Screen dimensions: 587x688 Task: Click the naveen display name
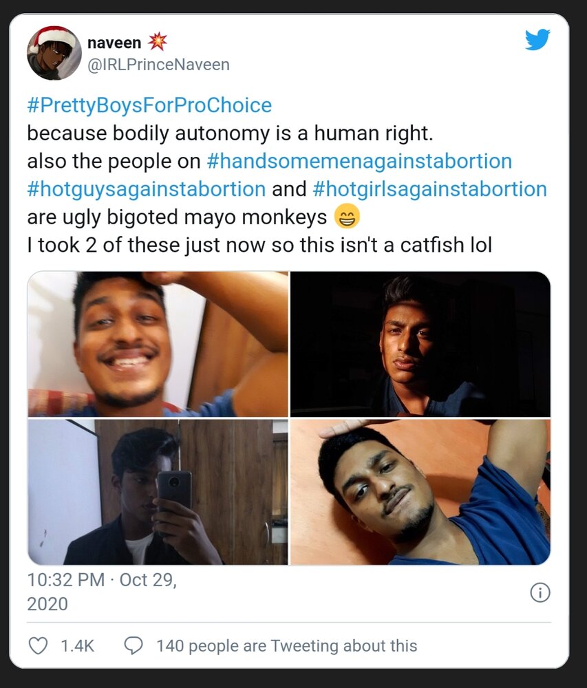tap(114, 43)
